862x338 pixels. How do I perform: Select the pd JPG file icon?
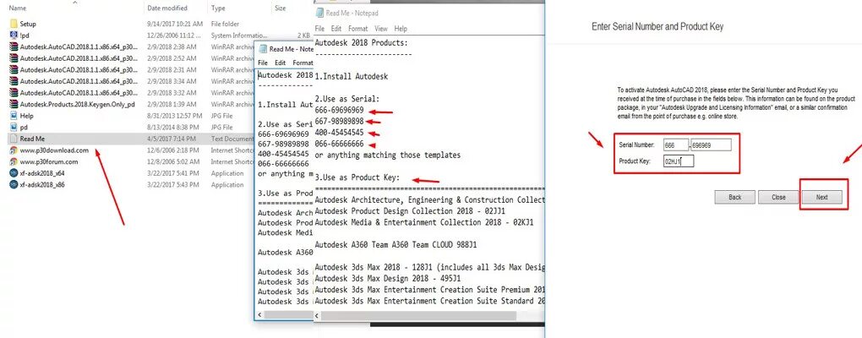(x=14, y=128)
